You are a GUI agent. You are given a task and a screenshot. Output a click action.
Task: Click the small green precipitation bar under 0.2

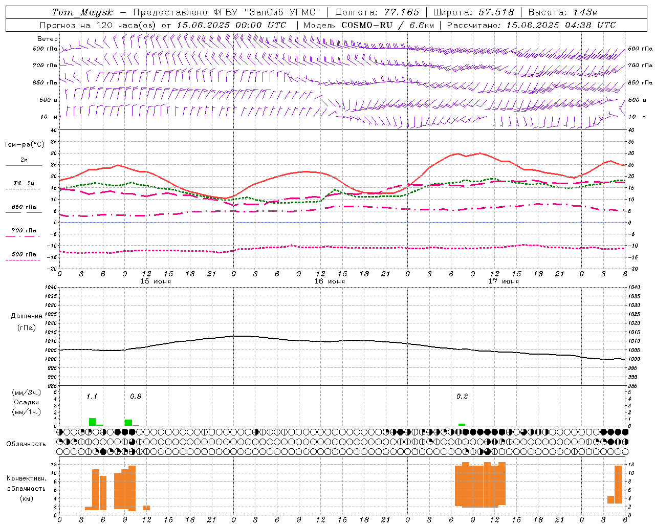[x=462, y=425]
